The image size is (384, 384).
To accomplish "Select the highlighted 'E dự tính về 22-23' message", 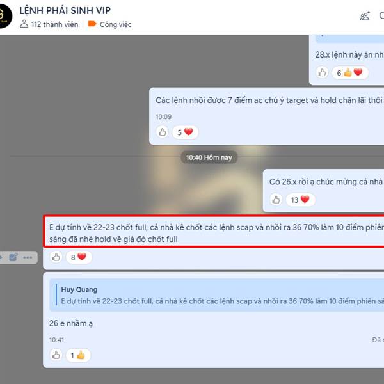I will coord(214,232).
